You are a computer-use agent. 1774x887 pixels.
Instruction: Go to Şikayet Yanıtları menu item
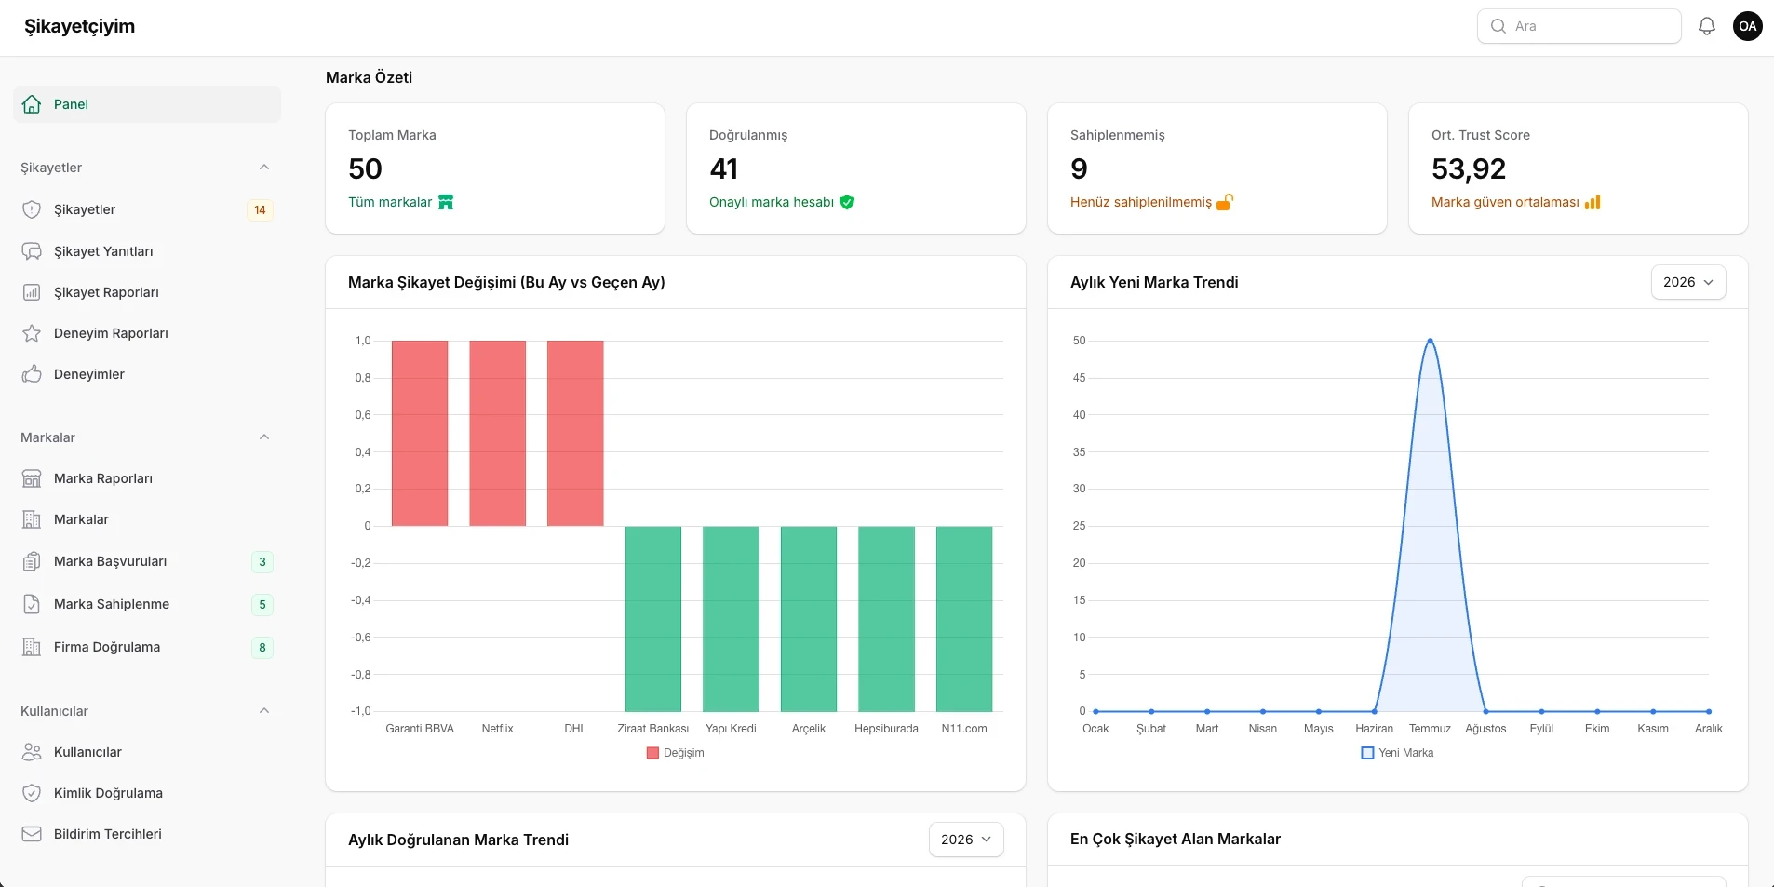(147, 251)
